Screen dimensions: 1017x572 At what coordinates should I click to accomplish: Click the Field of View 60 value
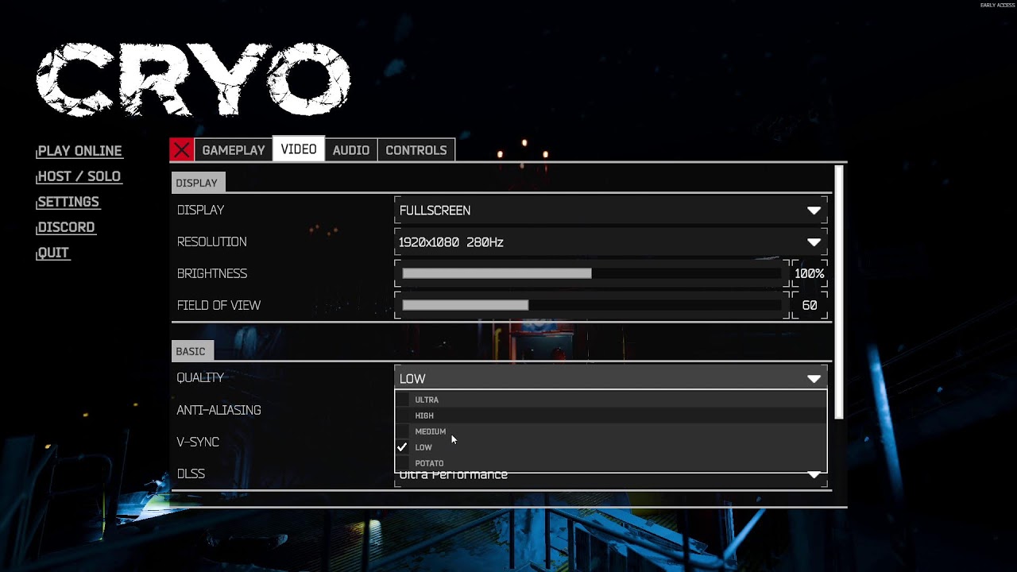pos(809,305)
